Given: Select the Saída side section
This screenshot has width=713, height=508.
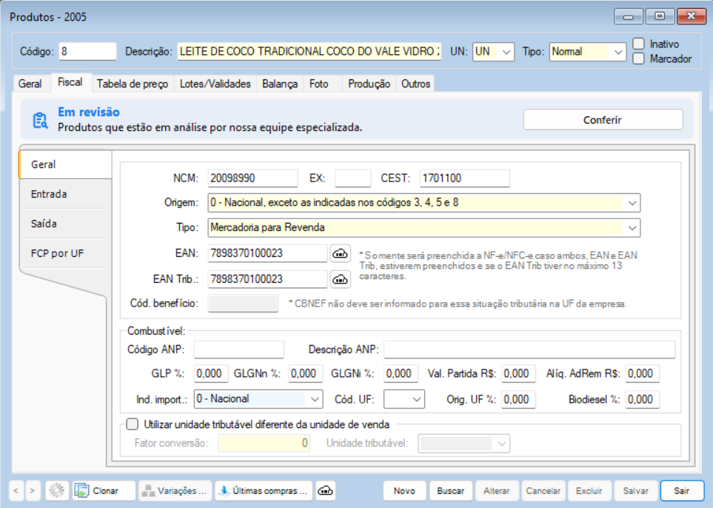Looking at the screenshot, I should pos(64,224).
